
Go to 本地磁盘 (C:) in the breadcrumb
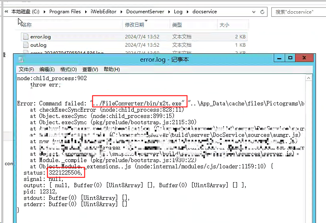25,12
